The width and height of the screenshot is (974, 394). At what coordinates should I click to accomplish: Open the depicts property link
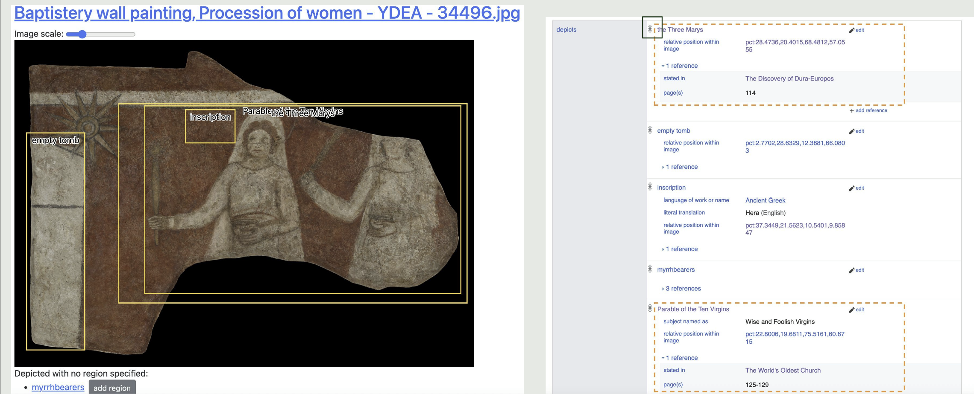566,30
